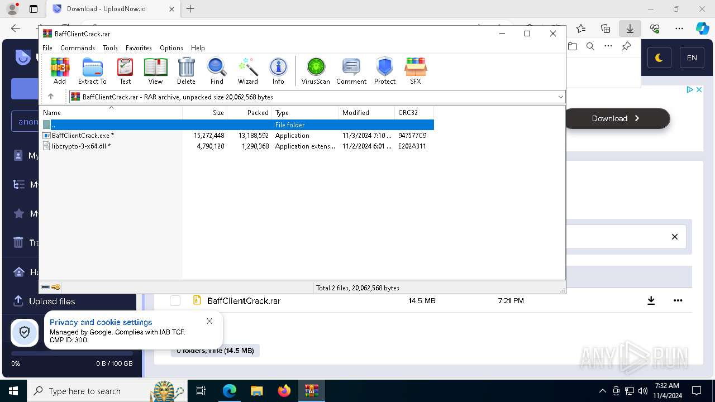Viewport: 715px width, 402px height.
Task: Select the parent folder '..' row
Action: [237, 125]
